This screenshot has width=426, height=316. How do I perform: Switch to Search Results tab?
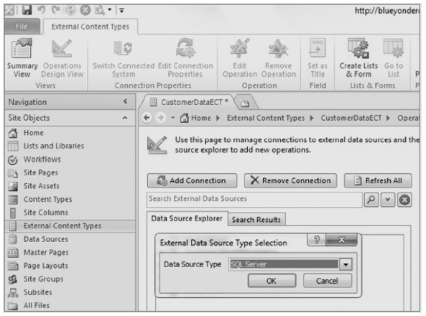point(256,220)
